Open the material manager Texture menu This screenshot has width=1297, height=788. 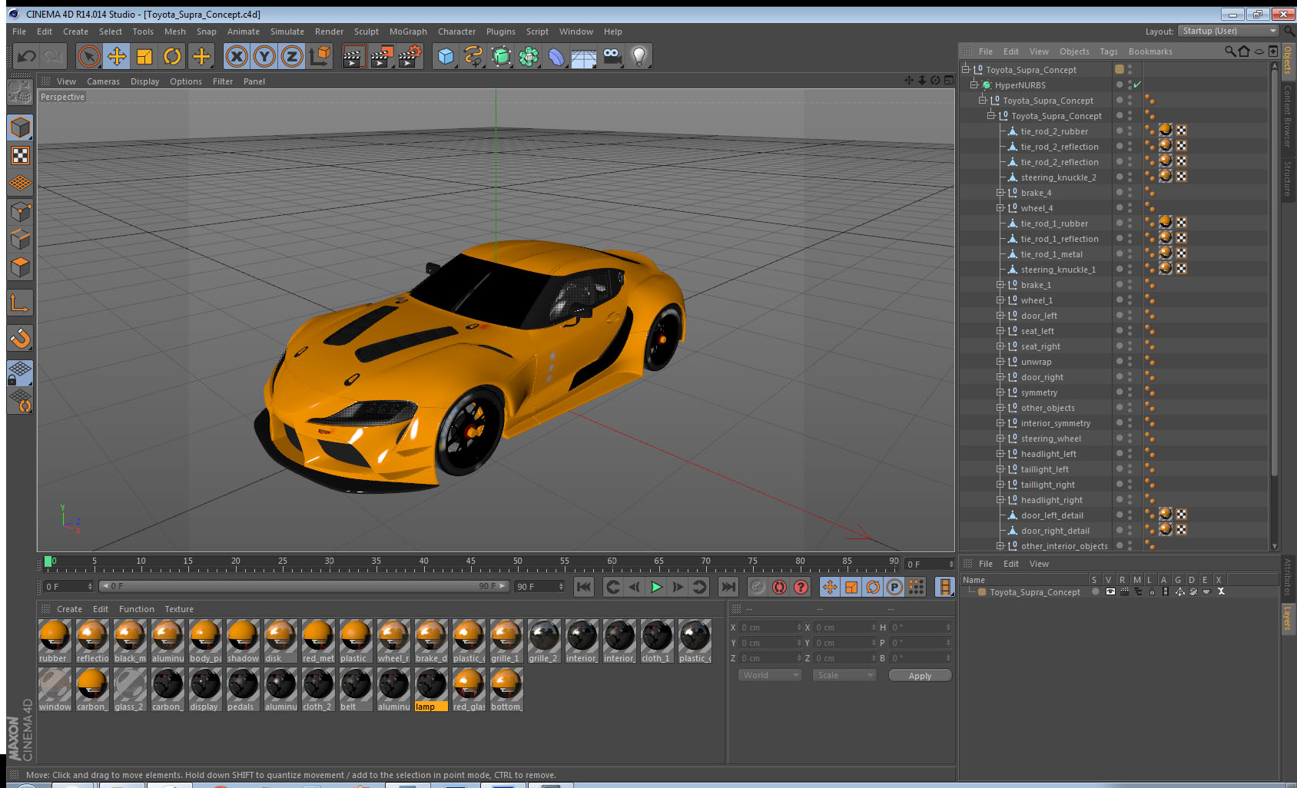click(x=179, y=609)
